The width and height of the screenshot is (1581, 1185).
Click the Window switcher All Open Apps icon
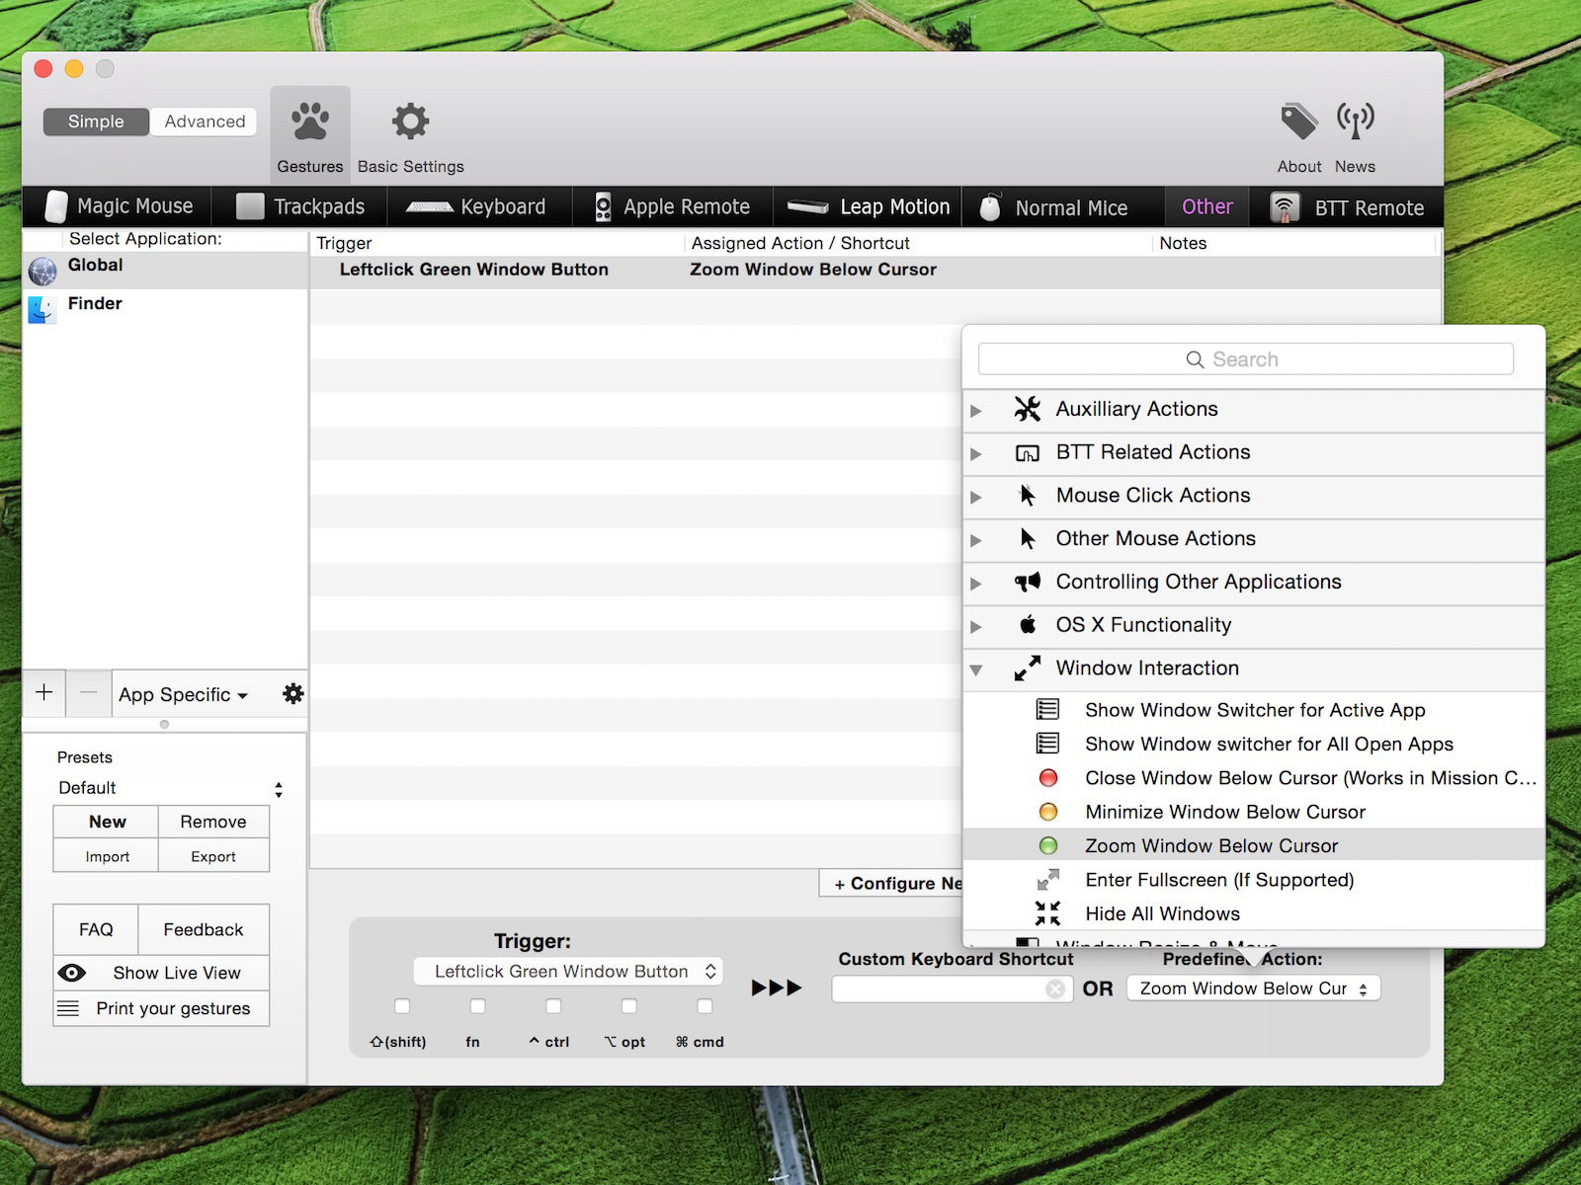tap(1048, 743)
